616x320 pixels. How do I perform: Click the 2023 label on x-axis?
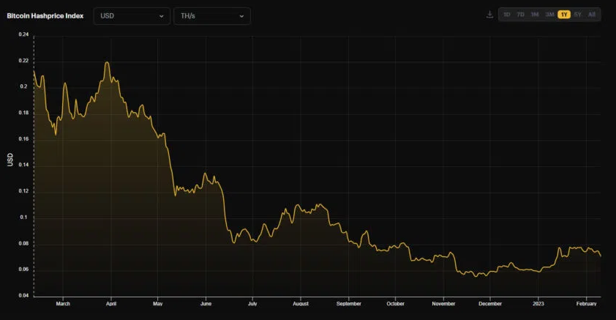click(x=538, y=303)
